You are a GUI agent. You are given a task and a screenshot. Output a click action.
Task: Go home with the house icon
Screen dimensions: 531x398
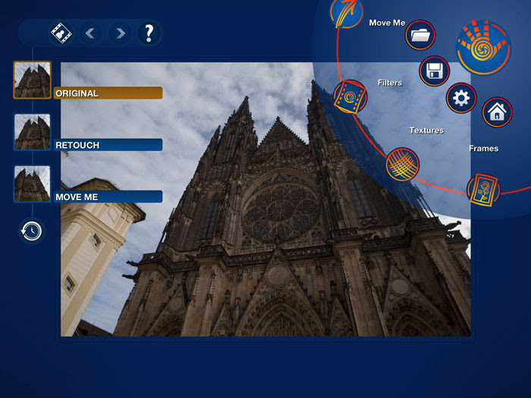click(497, 112)
